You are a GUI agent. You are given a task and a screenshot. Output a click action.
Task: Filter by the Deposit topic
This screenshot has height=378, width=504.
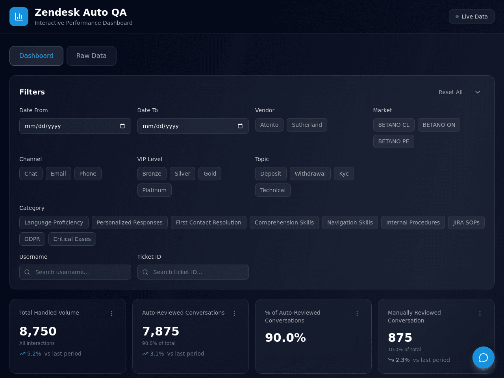[x=271, y=174]
